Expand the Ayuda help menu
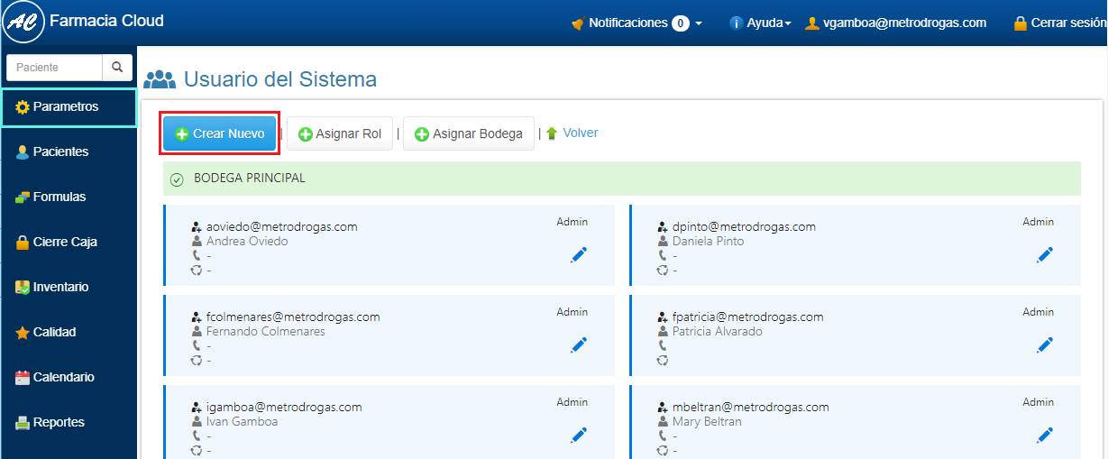 pos(759,23)
